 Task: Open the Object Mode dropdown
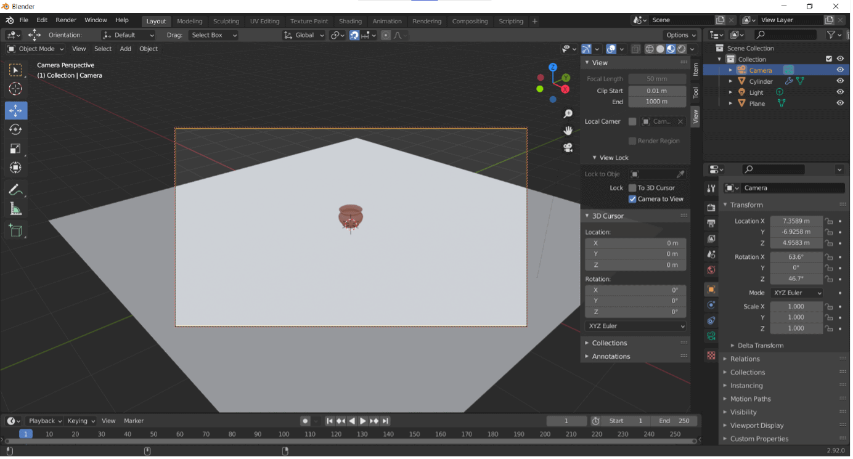36,49
